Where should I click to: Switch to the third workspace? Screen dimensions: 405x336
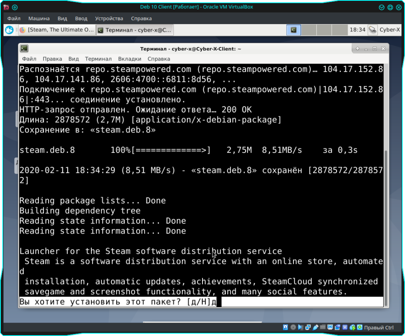(x=324, y=30)
